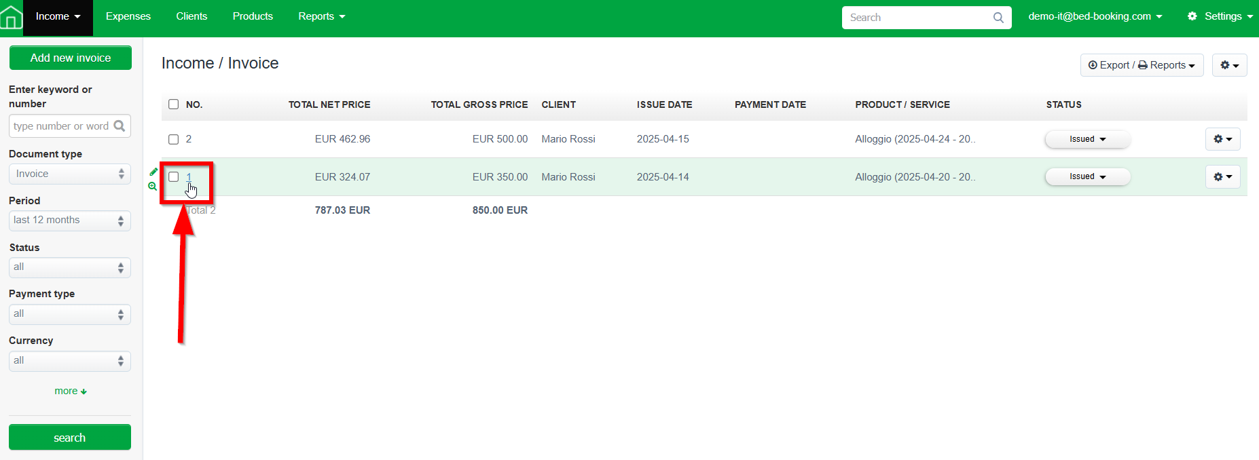Go to the Products tab
The image size is (1259, 460).
click(253, 16)
